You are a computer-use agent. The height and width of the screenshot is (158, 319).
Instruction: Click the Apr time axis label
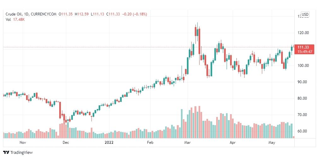point(232,143)
